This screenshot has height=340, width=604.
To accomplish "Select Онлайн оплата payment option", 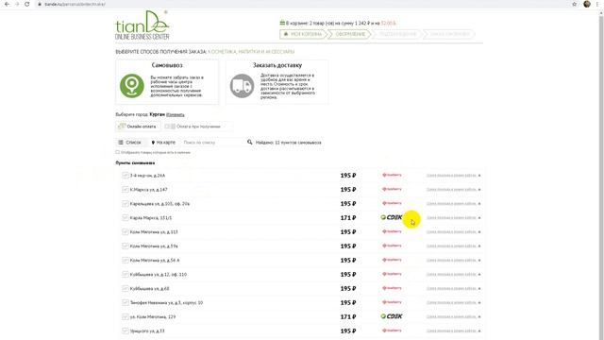I will (138, 126).
